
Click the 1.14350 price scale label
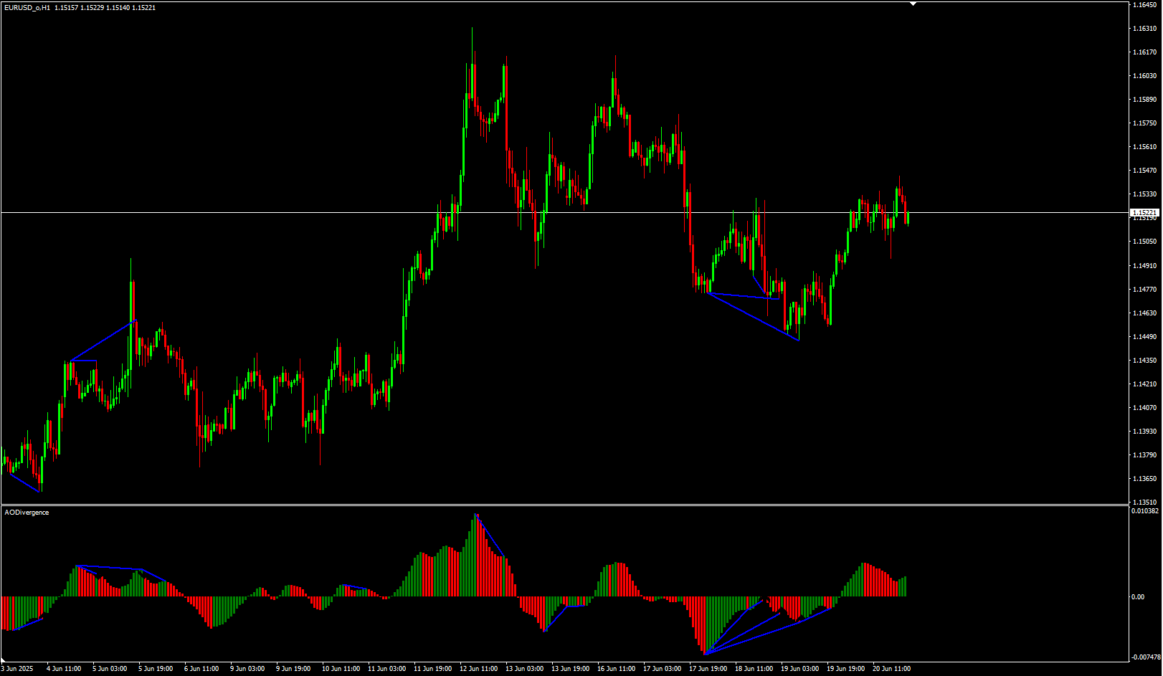pos(1144,361)
